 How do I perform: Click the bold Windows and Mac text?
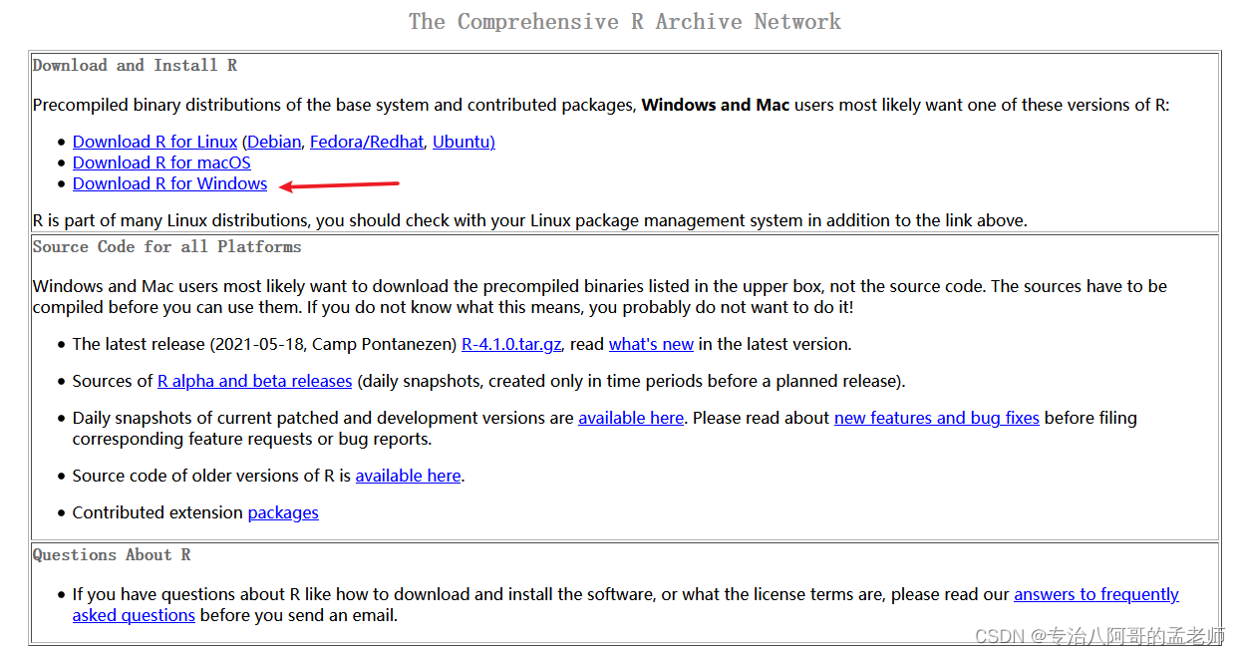tap(716, 105)
